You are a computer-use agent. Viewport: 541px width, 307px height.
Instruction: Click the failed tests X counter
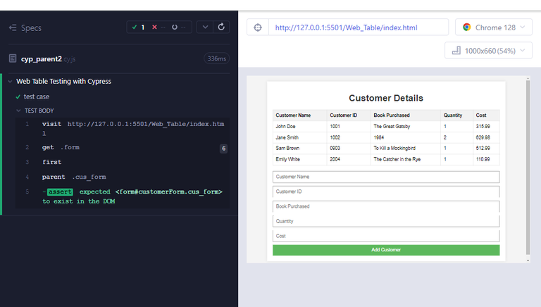point(158,27)
